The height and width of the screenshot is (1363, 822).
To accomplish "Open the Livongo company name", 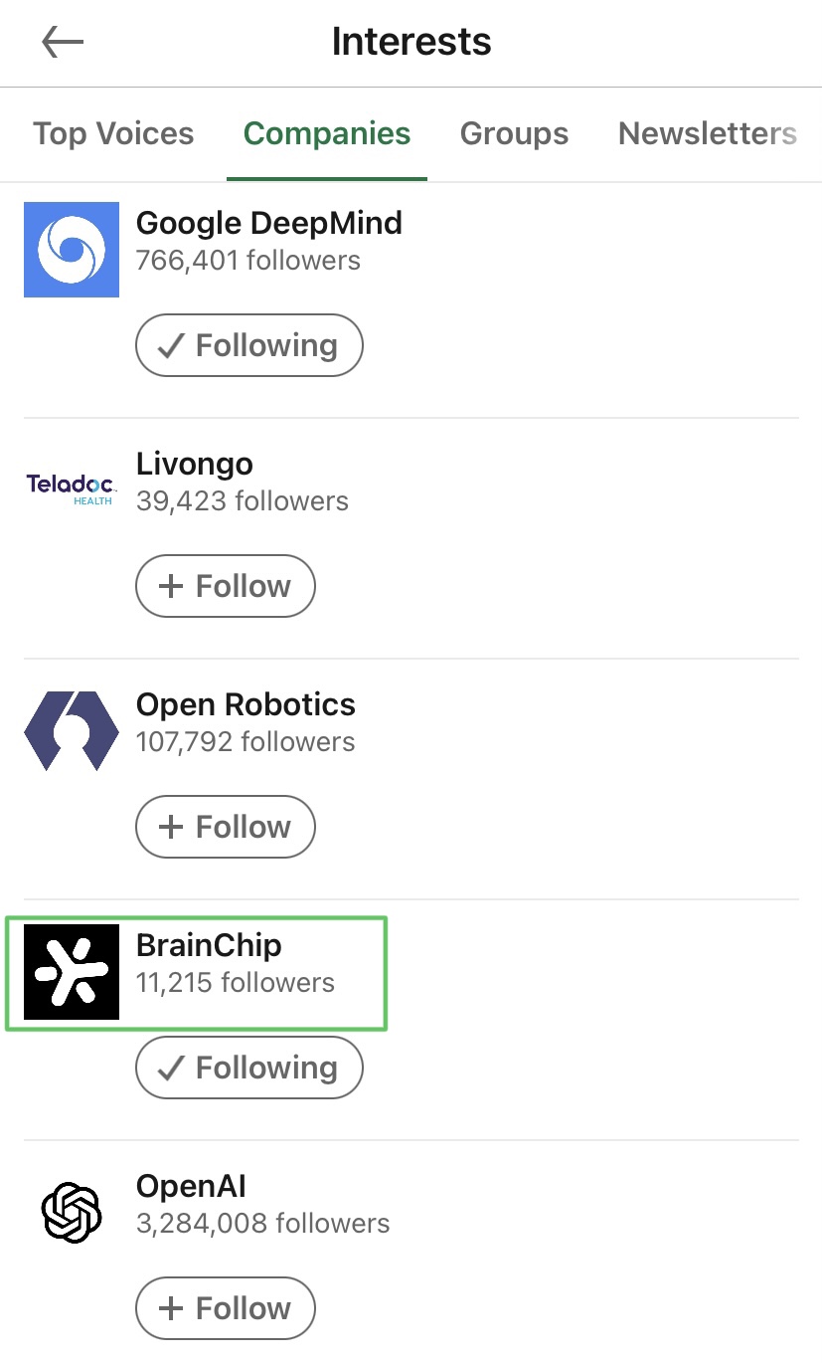I will pyautogui.click(x=195, y=464).
